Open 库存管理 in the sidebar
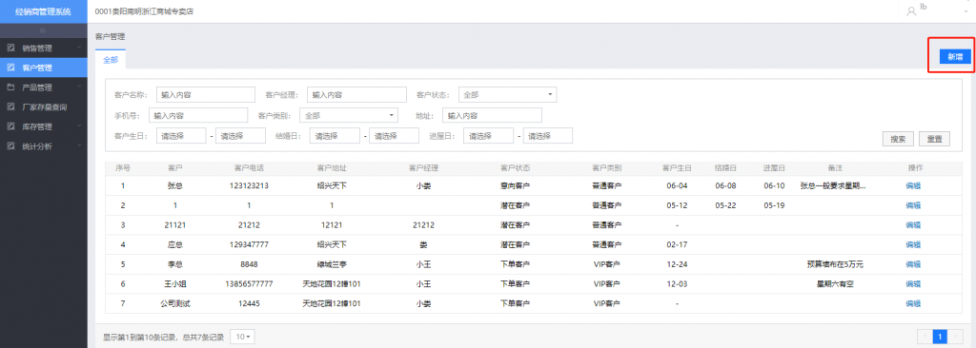 [44, 126]
